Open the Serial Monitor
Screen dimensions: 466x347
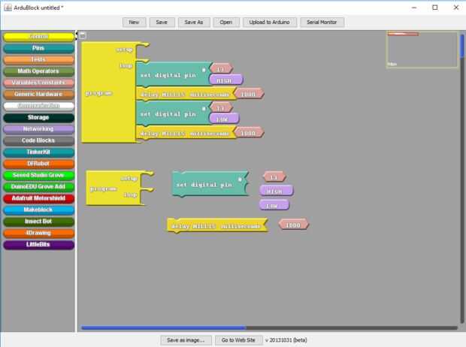click(322, 23)
